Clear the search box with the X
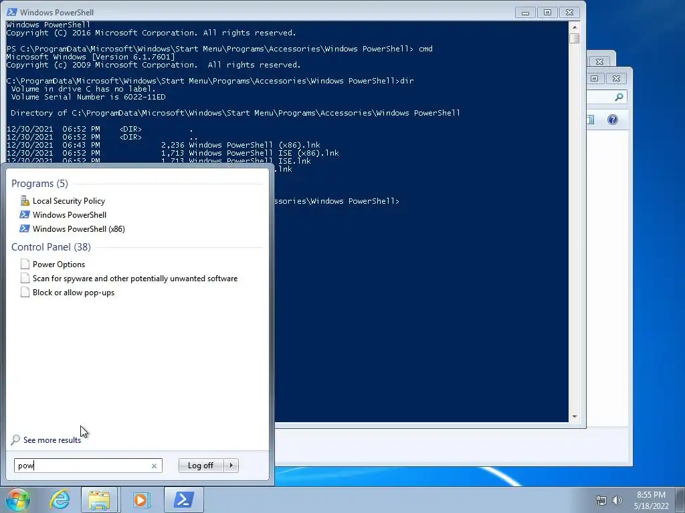 154,466
